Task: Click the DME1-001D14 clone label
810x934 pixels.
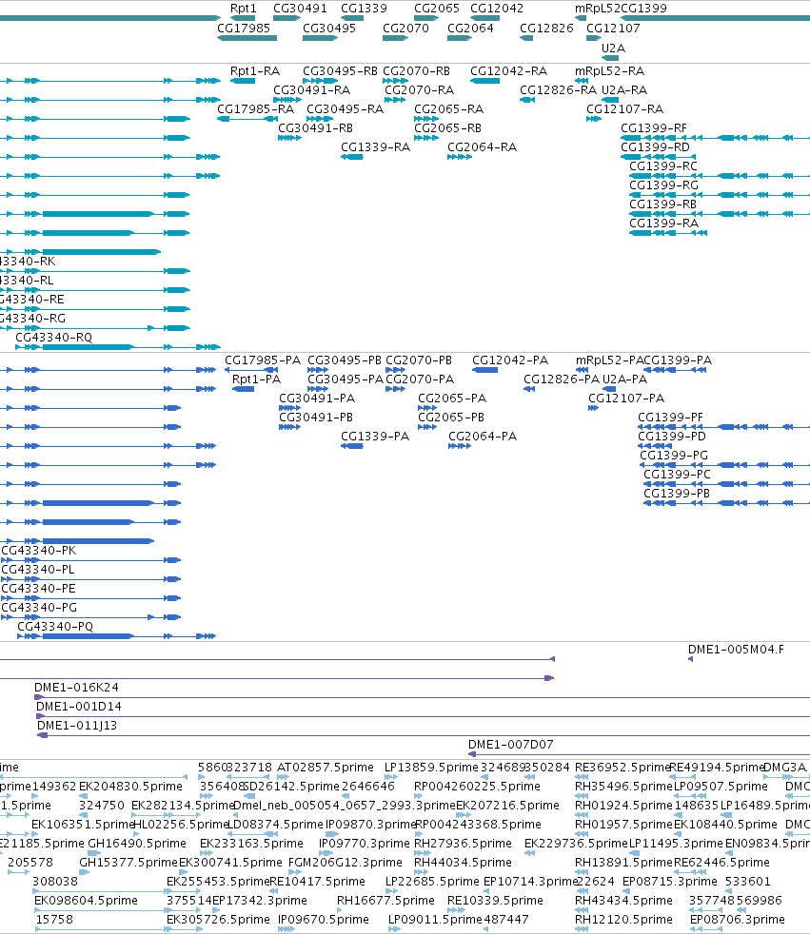Action: click(79, 707)
